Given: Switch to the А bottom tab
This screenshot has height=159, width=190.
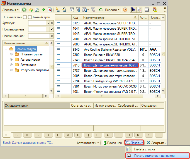Looking at the screenshot, I should pyautogui.click(x=108, y=135).
